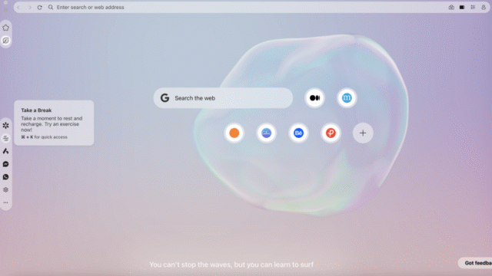Screen dimensions: 492x276
Task: Open the profile account icon in toolbar
Action: pyautogui.click(x=484, y=7)
